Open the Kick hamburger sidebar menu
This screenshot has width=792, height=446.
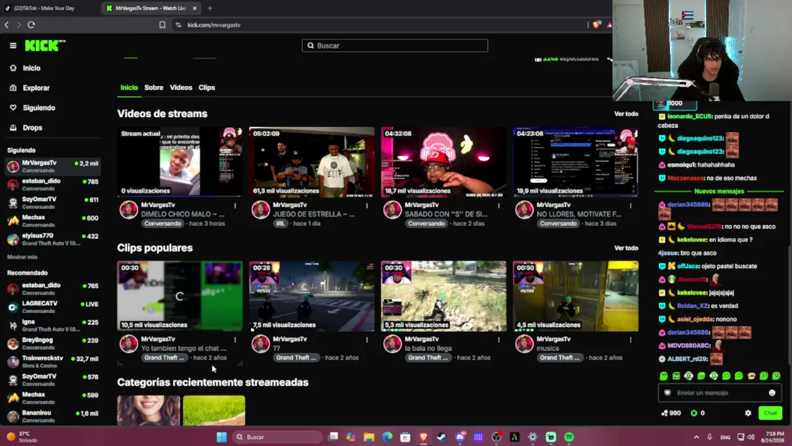13,45
